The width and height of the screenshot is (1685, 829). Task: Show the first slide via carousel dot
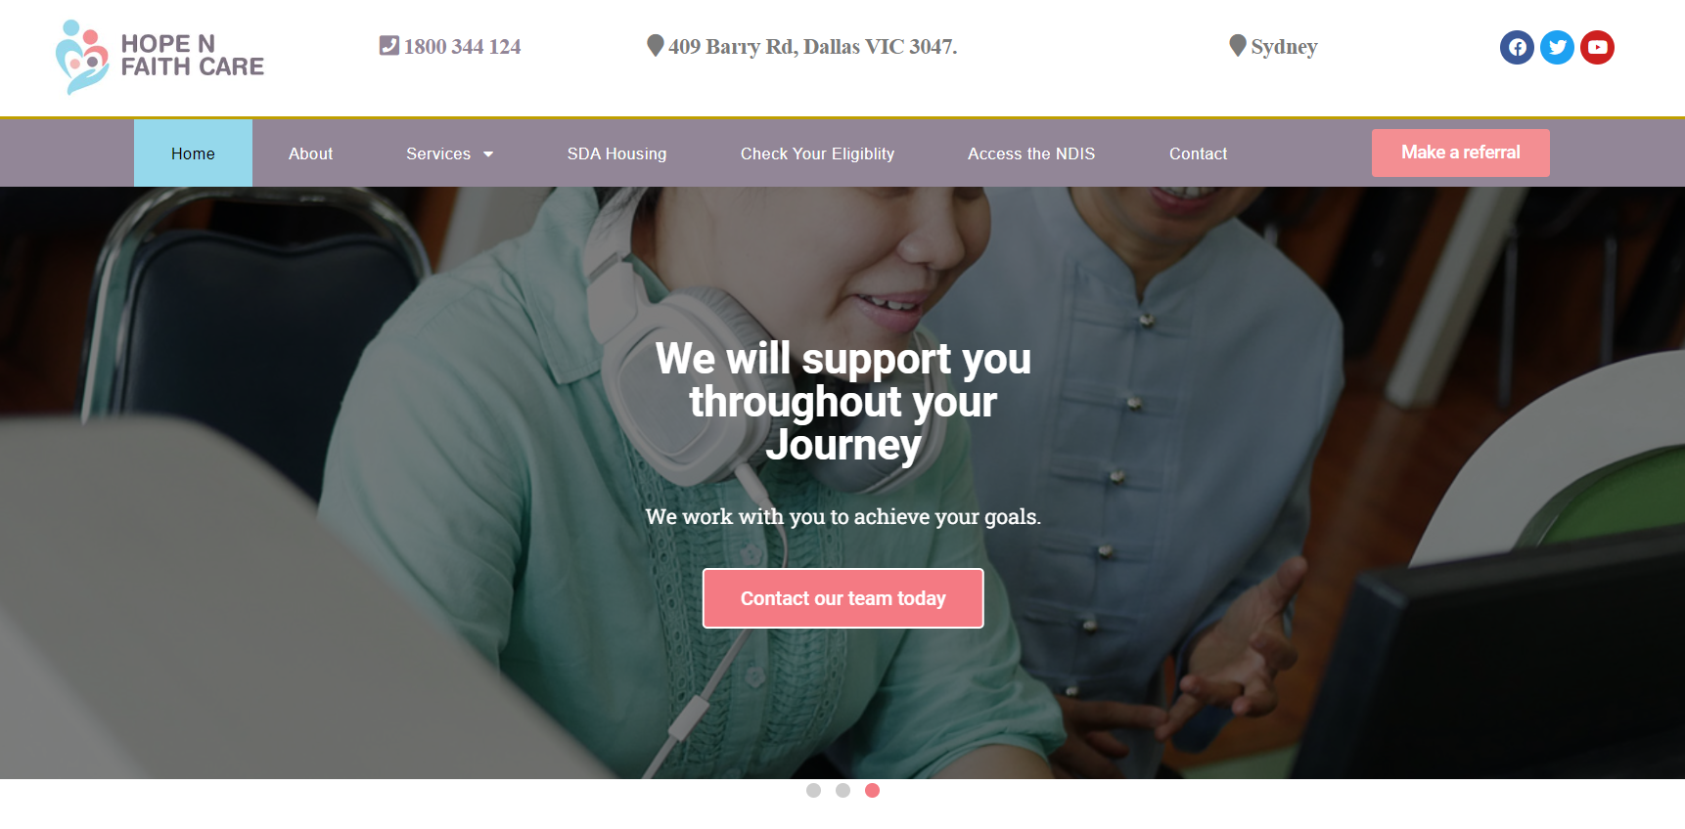813,790
